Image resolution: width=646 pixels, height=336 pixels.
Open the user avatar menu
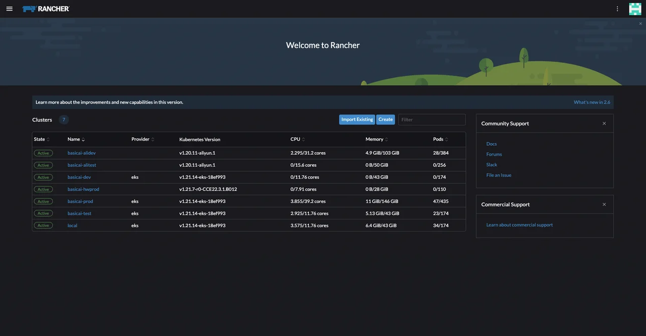[x=635, y=9]
